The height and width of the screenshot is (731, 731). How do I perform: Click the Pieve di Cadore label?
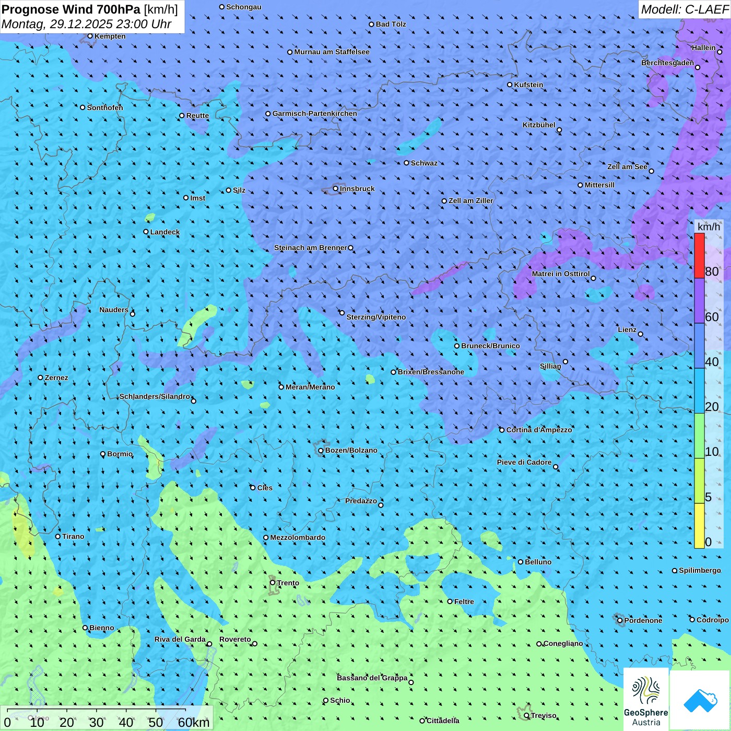coord(524,462)
